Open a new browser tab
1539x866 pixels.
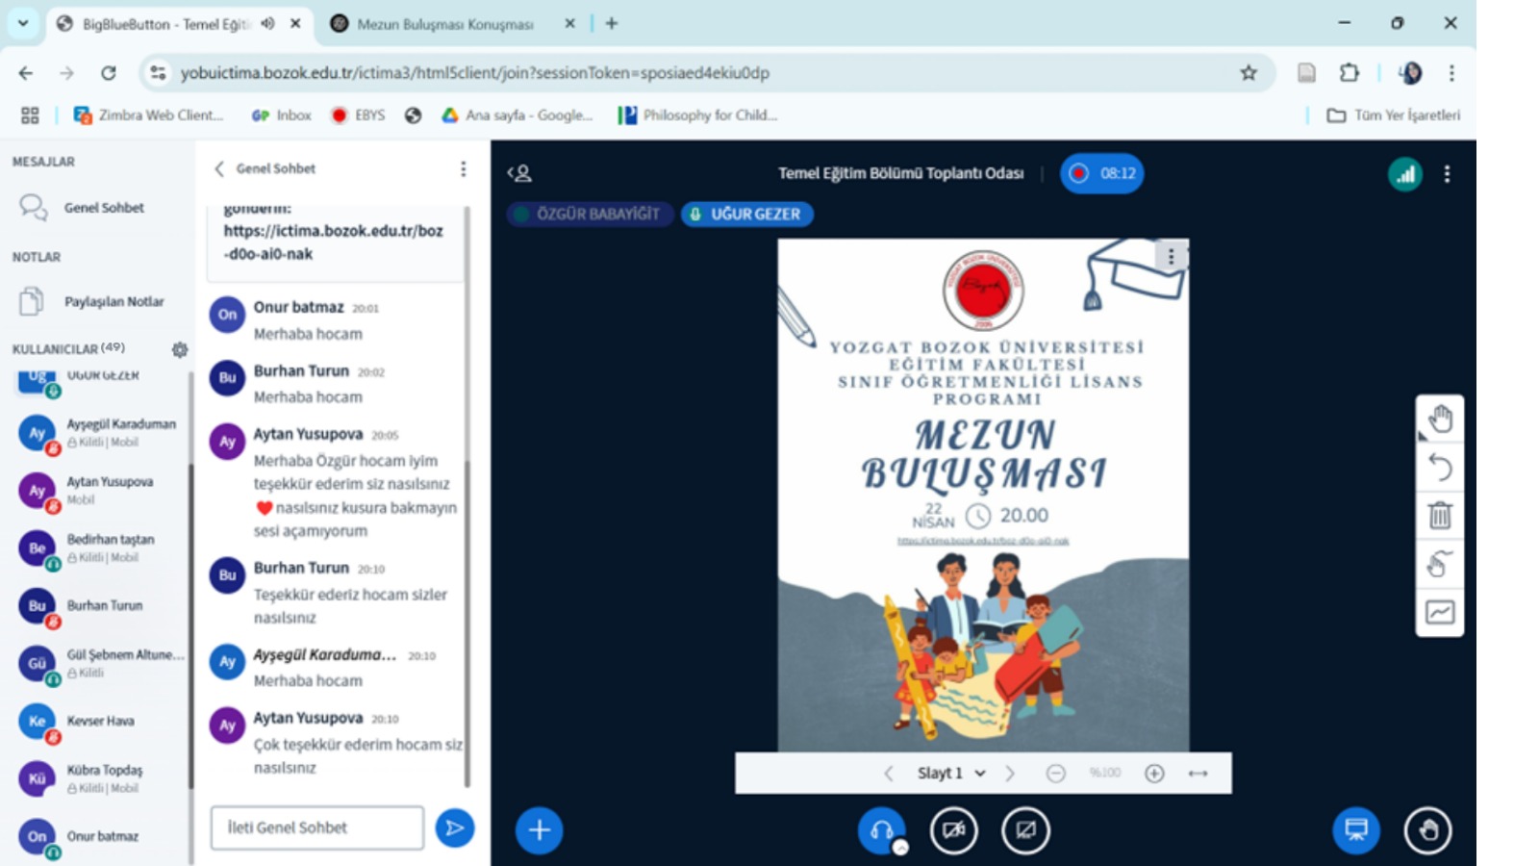pyautogui.click(x=612, y=23)
